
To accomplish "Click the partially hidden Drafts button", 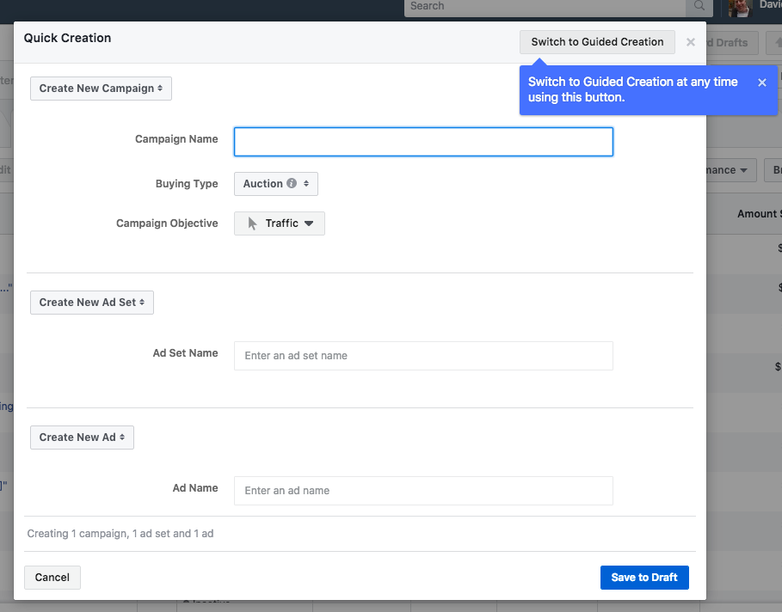I will tap(730, 42).
